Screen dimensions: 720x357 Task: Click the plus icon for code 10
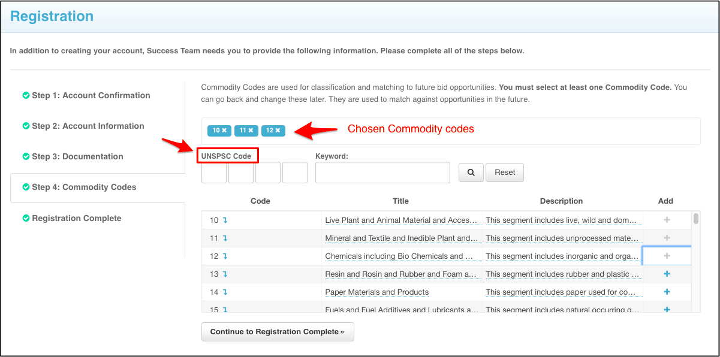point(667,220)
